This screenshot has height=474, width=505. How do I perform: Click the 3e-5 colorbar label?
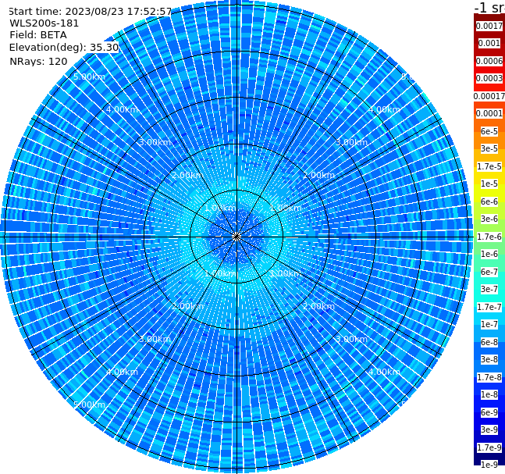pyautogui.click(x=489, y=148)
